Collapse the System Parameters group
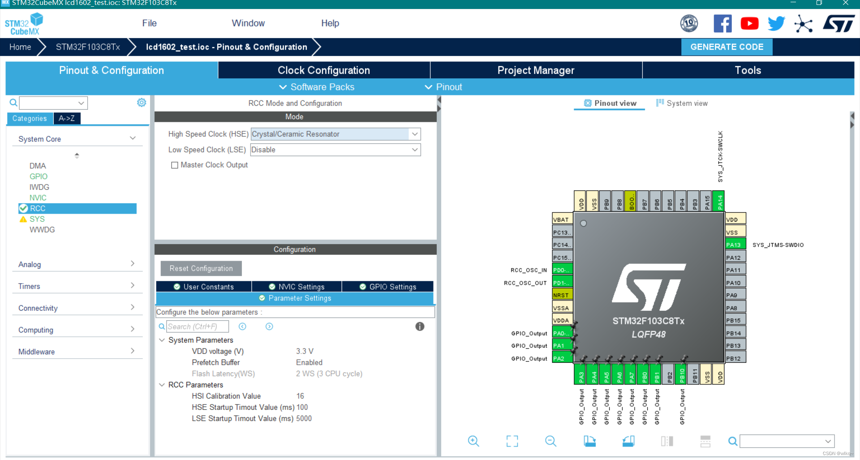Viewport: 860px width, 460px height. coord(162,340)
